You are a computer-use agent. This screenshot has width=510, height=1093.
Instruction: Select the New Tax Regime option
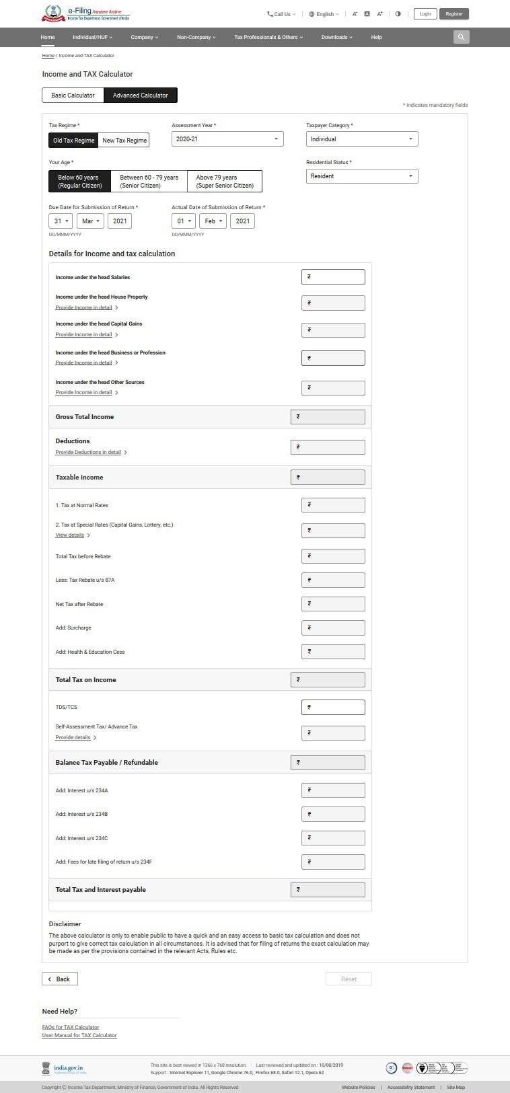coord(124,140)
